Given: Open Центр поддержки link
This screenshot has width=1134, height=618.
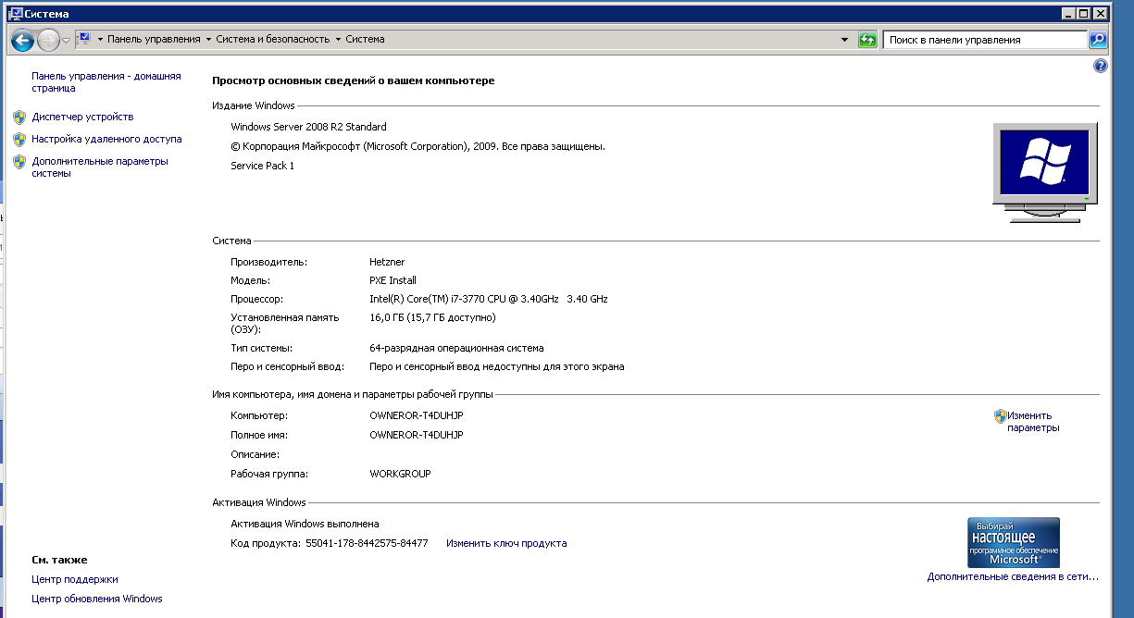Looking at the screenshot, I should 75,579.
